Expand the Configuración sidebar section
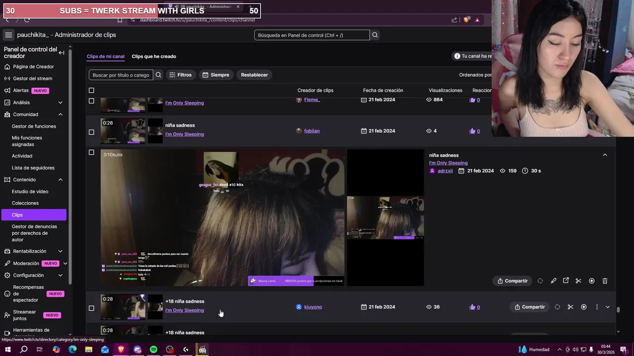634x356 pixels. click(60, 275)
